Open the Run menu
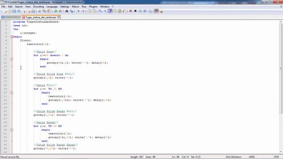 click(84, 7)
